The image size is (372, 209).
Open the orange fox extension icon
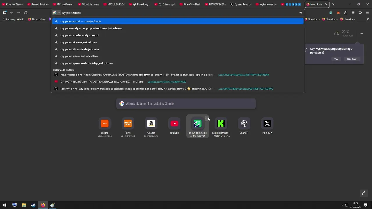(338, 13)
